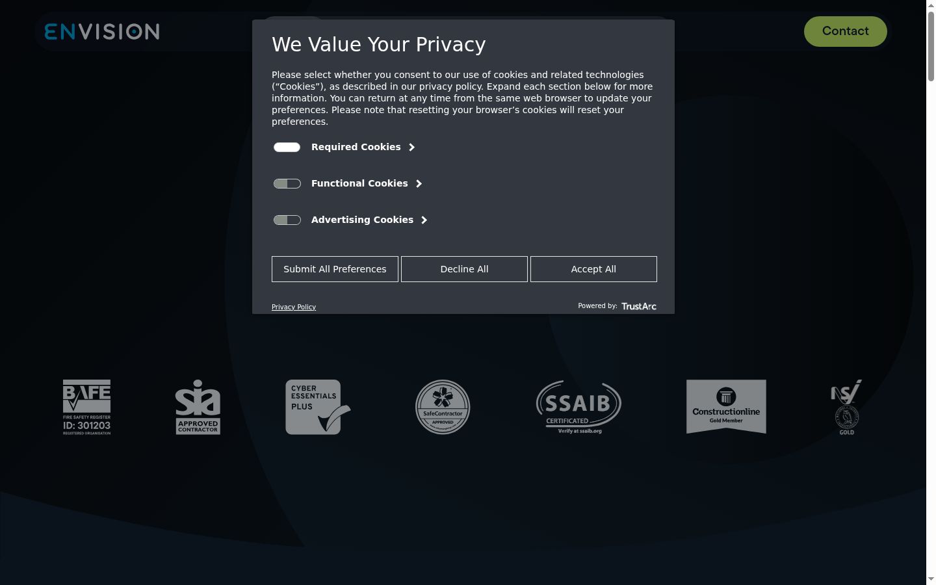Click the SSAIB Certificated logo
This screenshot has width=936, height=585.
(578, 407)
